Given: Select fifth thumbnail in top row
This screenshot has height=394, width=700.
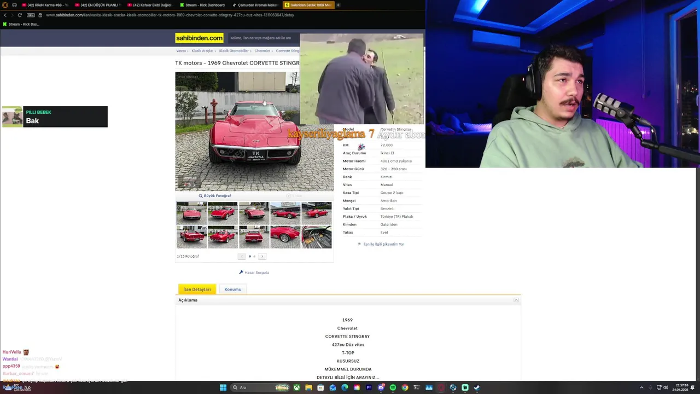Looking at the screenshot, I should pos(317,213).
